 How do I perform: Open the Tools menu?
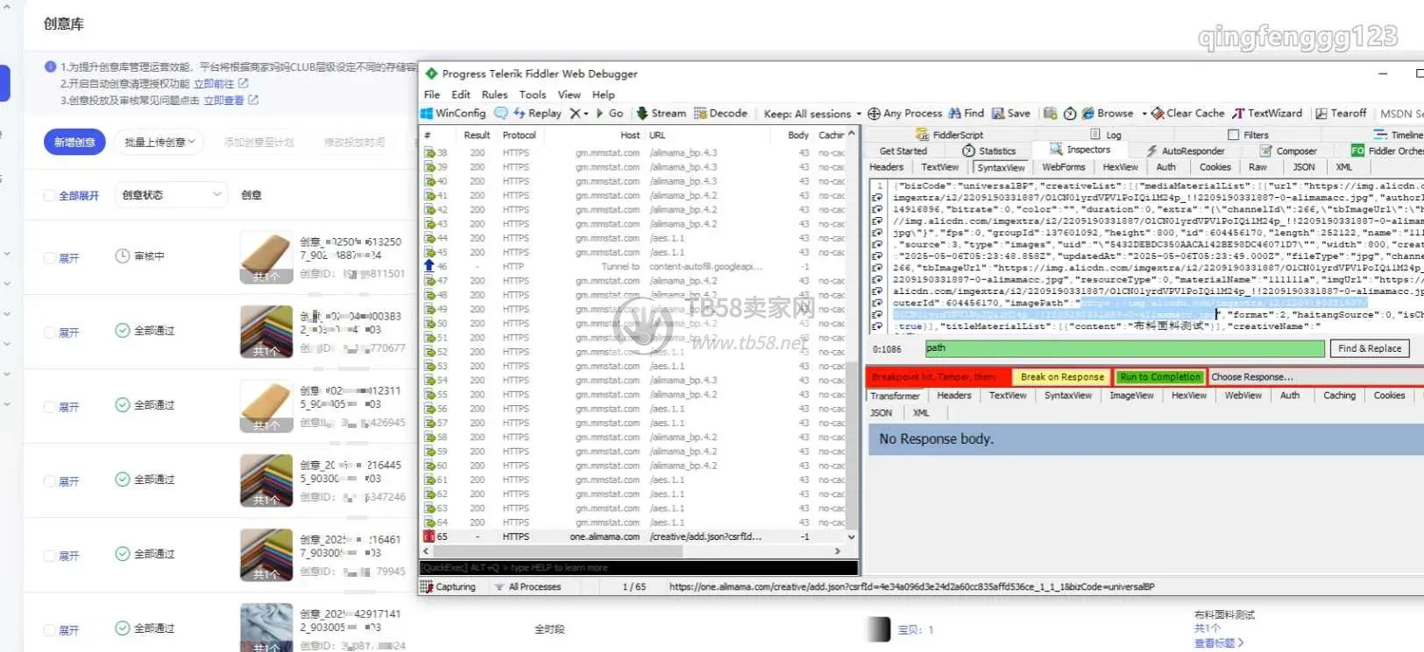coord(532,95)
